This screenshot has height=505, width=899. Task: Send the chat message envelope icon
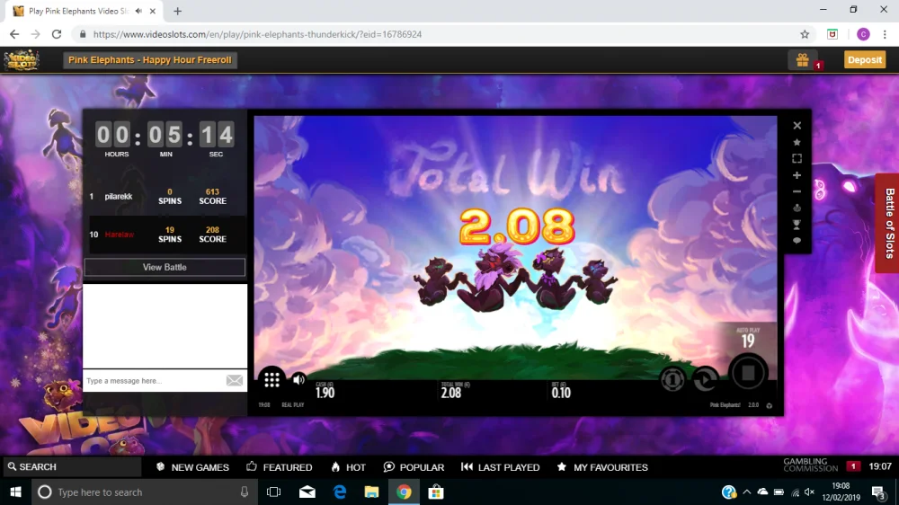[x=235, y=381]
